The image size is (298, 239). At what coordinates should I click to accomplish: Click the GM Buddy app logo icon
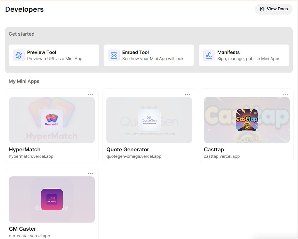click(x=52, y=199)
